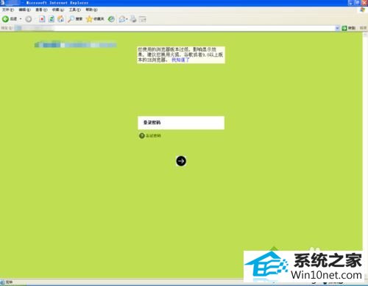The height and width of the screenshot is (286, 368).
Task: Click the IE title bar page icon
Action: click(2, 3)
